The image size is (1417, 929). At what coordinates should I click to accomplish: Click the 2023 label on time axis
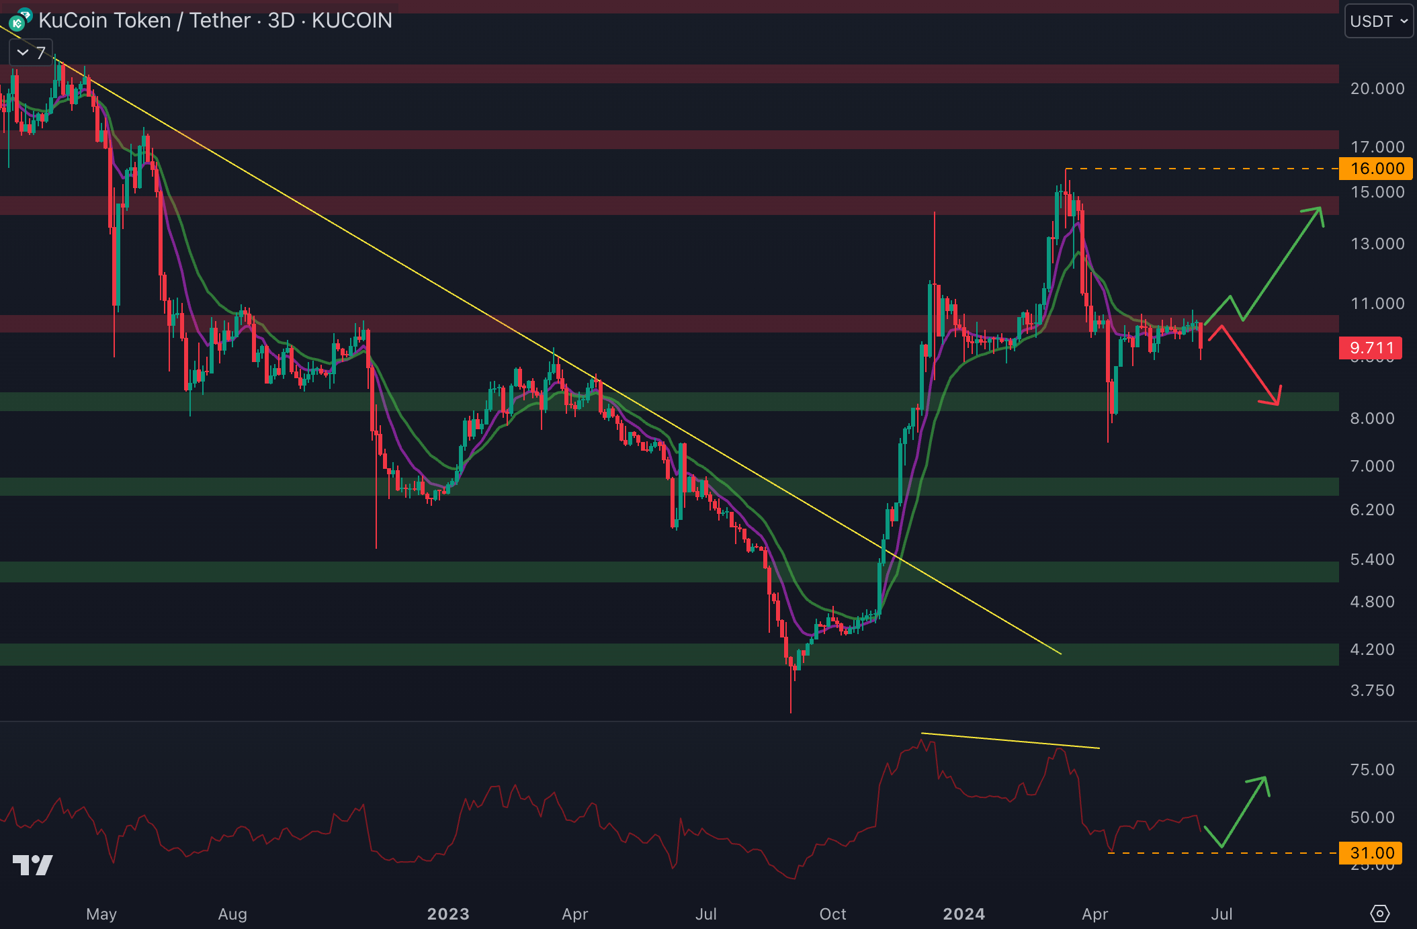[x=448, y=914]
